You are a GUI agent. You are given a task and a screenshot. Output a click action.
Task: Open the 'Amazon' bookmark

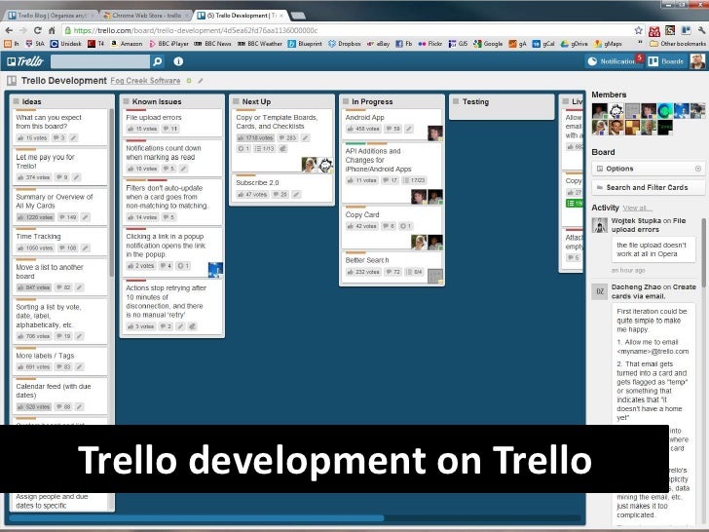coord(127,44)
